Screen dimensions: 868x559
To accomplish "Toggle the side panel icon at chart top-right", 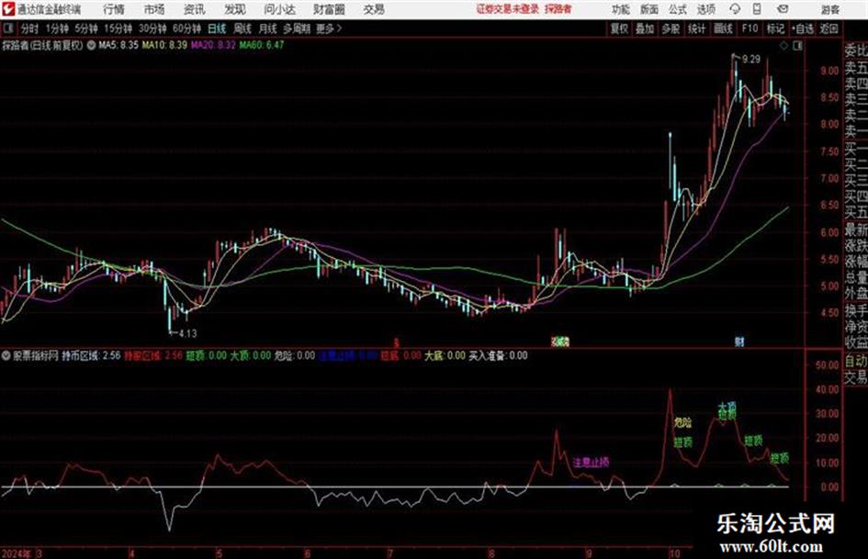I will click(x=797, y=46).
